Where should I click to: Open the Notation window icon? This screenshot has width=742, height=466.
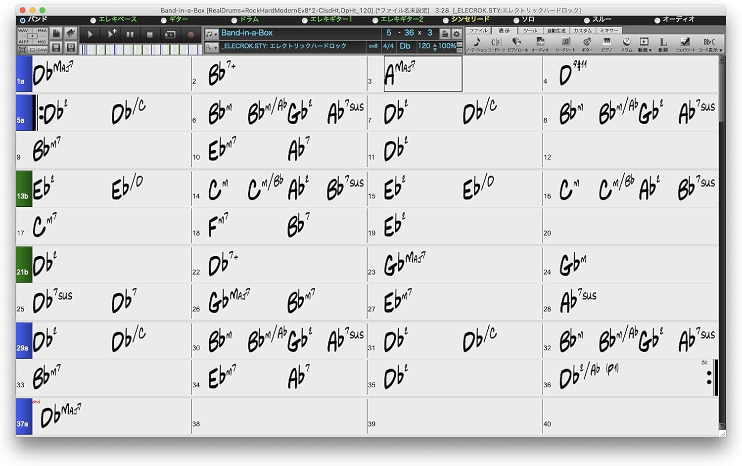click(x=476, y=43)
